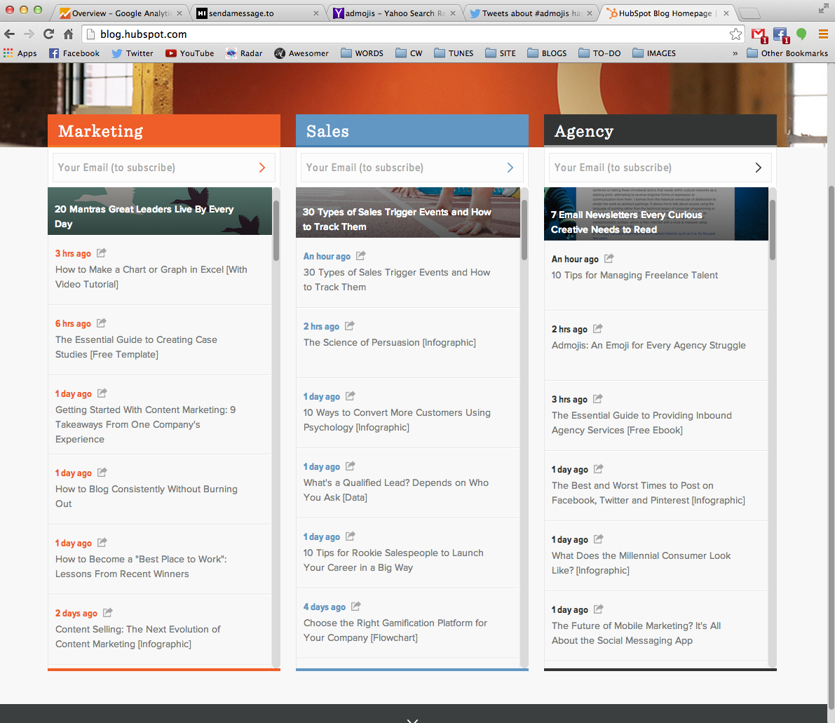Open the TO-DO bookmark folder

coord(599,53)
